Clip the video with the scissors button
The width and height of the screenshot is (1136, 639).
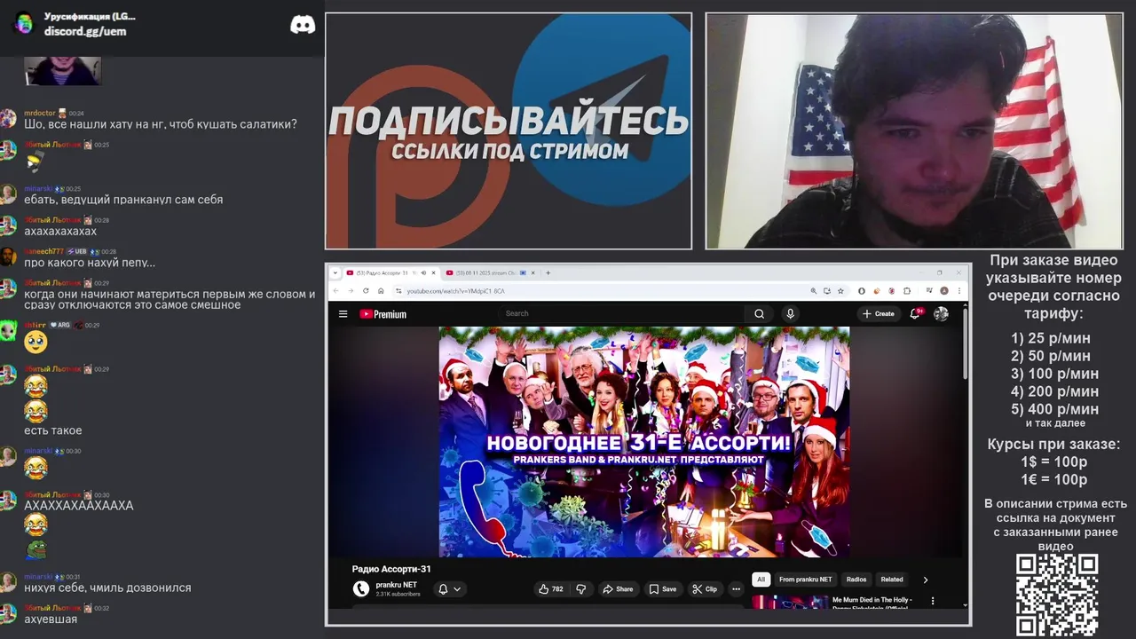[705, 588]
